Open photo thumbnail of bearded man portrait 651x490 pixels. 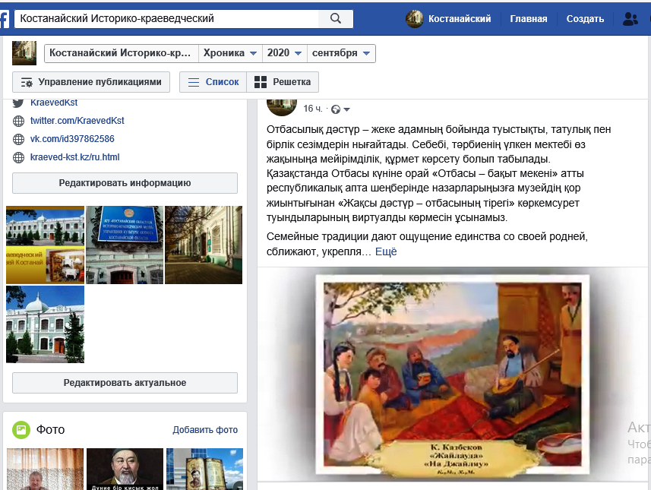click(x=125, y=469)
